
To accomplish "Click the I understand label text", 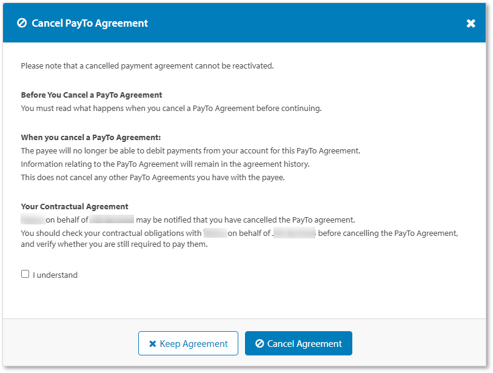I will point(55,274).
